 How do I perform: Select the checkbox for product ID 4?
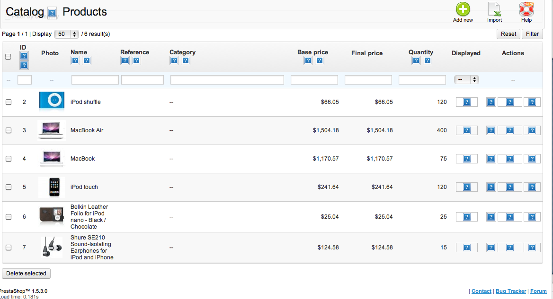9,159
